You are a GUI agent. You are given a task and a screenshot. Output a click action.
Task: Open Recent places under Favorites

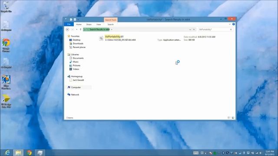tap(79, 47)
